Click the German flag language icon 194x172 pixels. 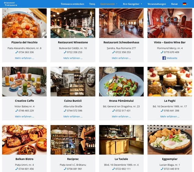pos(184,4)
